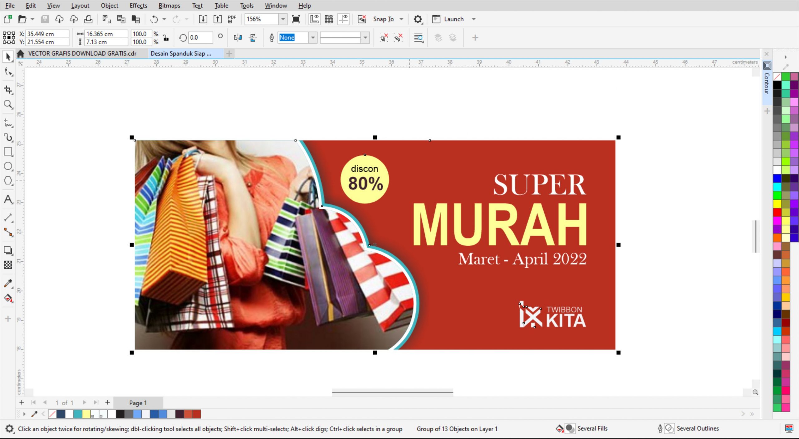Viewport: 799px width, 439px height.
Task: Open the outline width dropdown showing None
Action: (313, 38)
